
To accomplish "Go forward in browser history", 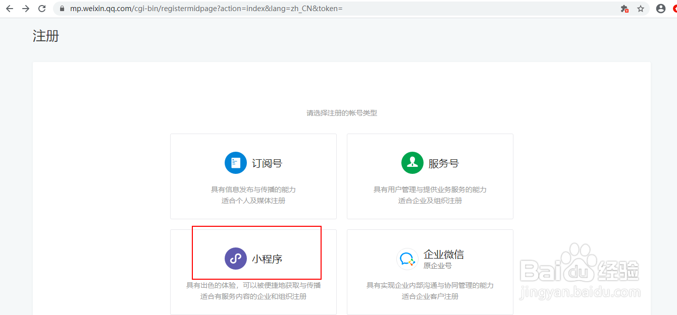I will 26,9.
